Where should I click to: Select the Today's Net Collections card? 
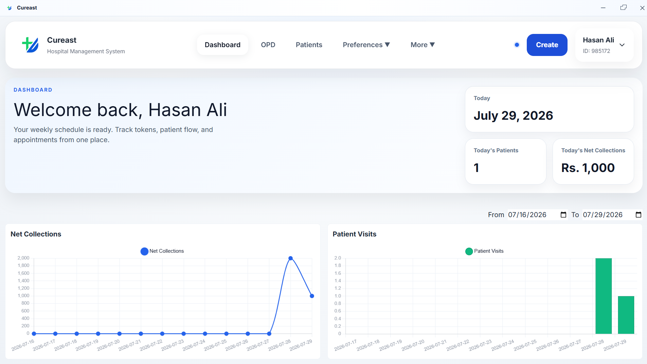(x=593, y=161)
